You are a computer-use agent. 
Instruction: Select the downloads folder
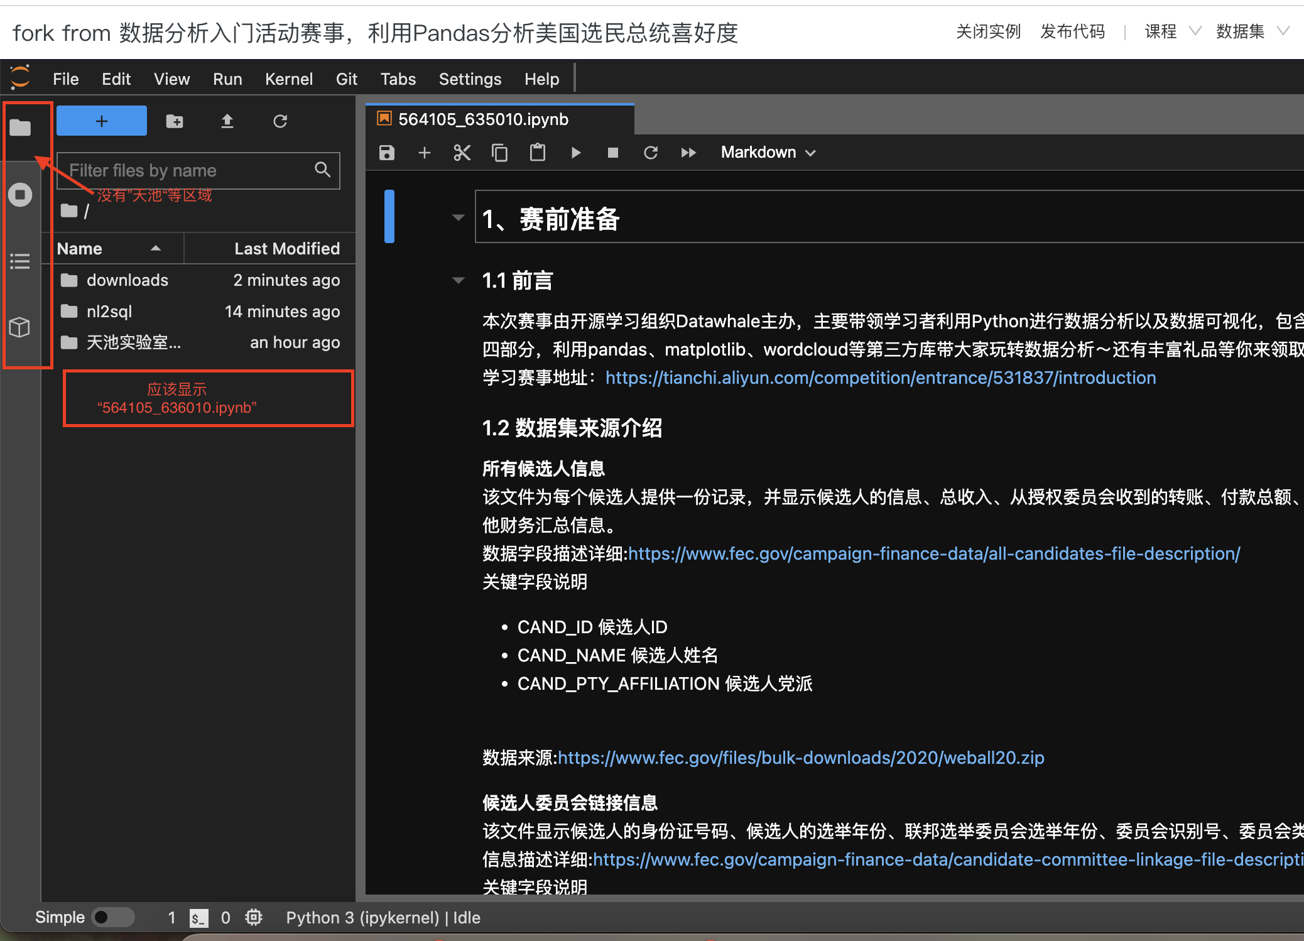click(200, 280)
